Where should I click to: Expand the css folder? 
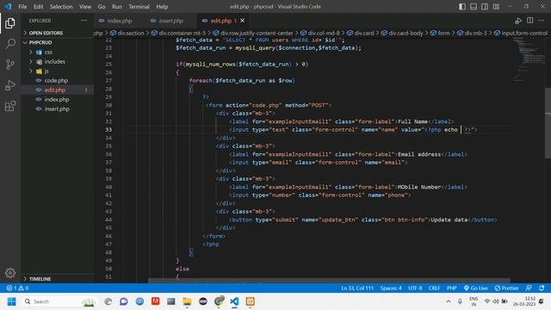click(58, 52)
